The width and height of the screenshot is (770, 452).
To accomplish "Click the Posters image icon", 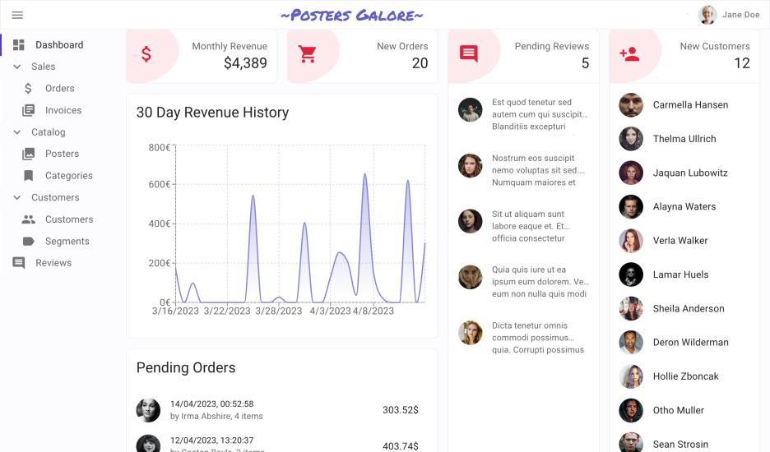I will point(29,154).
